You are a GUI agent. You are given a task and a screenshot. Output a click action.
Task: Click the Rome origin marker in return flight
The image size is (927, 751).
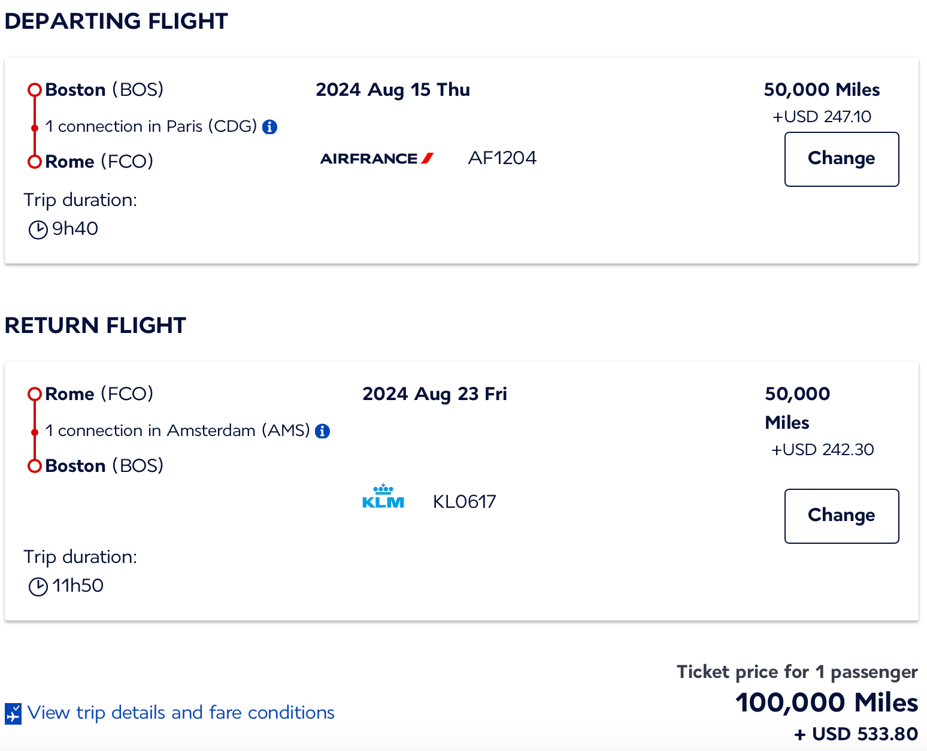coord(35,394)
